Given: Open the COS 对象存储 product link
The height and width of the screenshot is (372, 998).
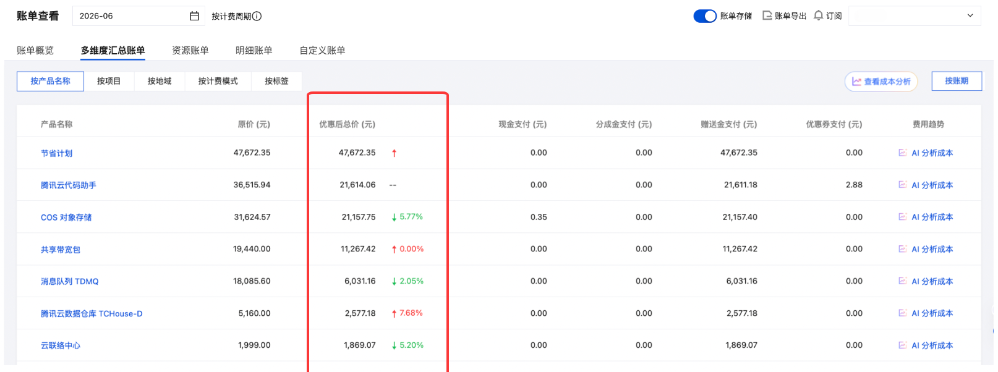Looking at the screenshot, I should click(x=66, y=218).
